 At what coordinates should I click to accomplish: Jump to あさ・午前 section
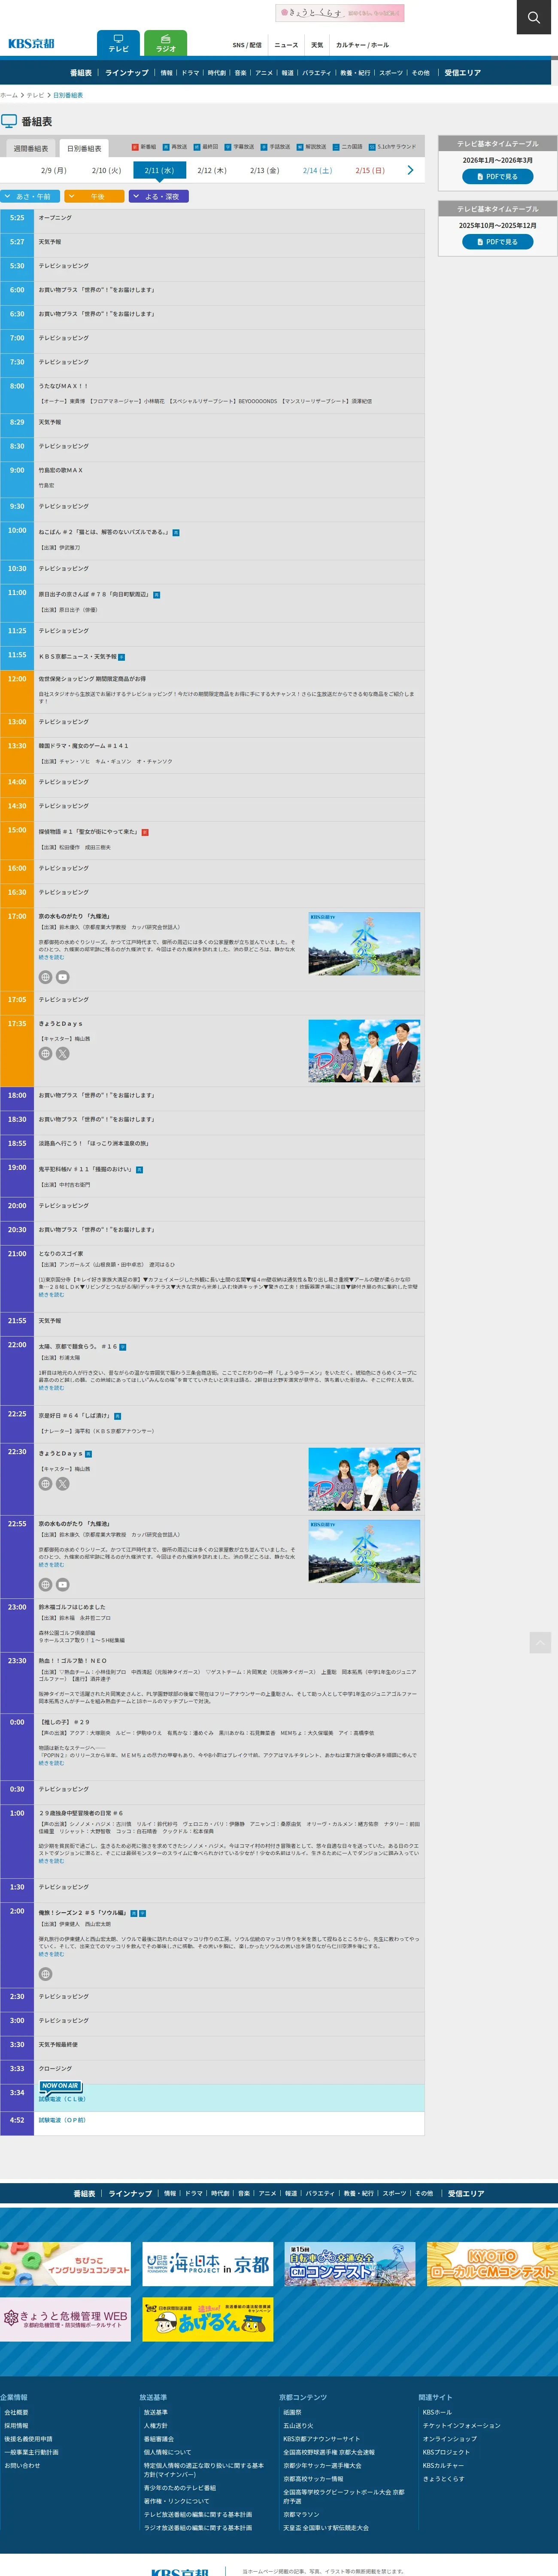pos(30,197)
